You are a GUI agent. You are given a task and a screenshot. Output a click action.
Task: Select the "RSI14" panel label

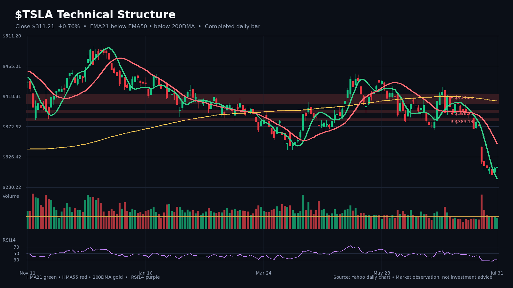(x=9, y=240)
